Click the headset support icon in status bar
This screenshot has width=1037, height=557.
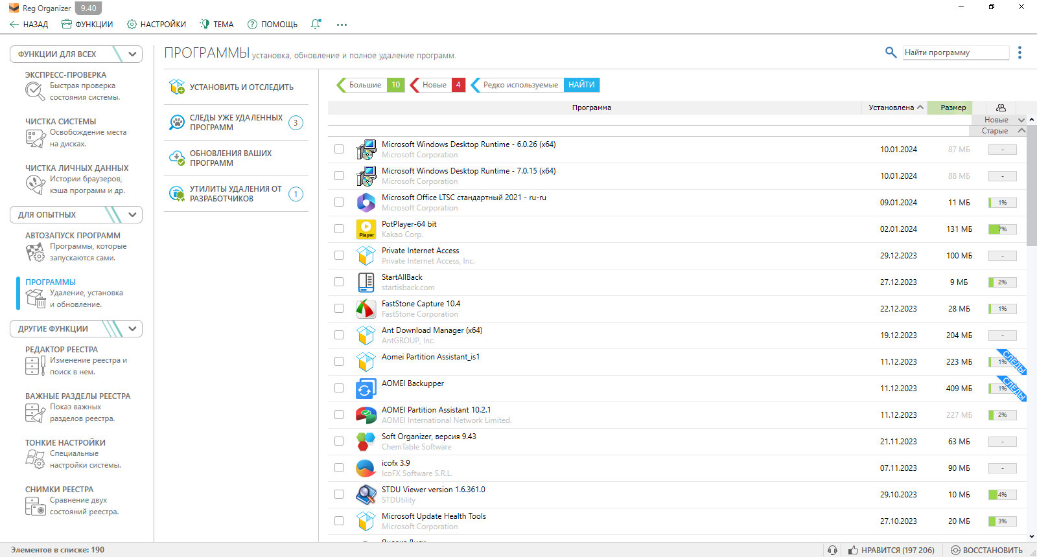click(833, 550)
